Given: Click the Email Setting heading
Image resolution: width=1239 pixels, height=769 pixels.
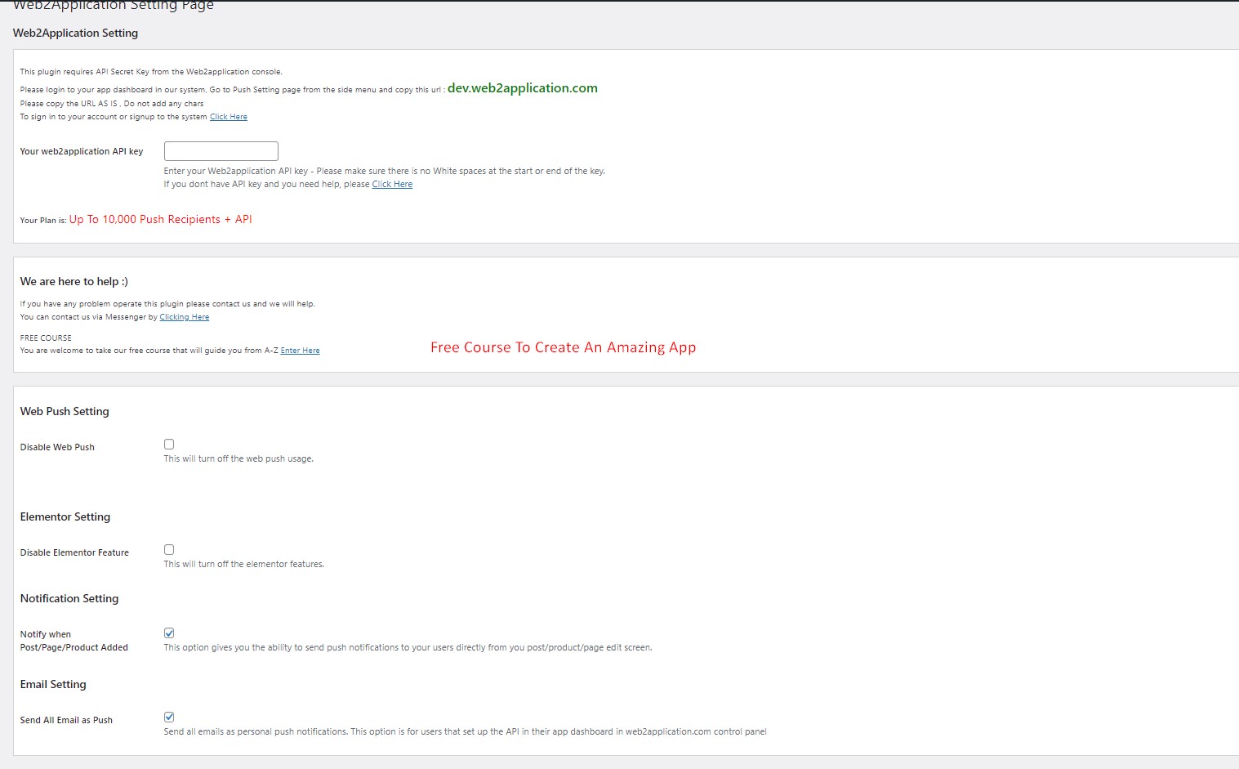Looking at the screenshot, I should click(53, 684).
